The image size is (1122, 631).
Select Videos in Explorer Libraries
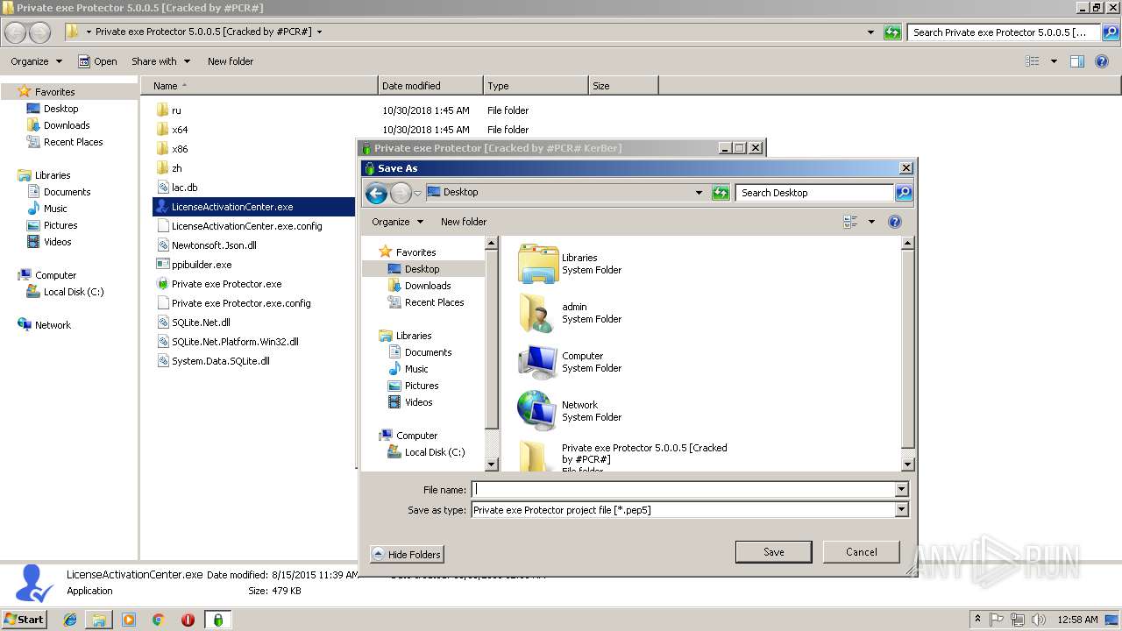pyautogui.click(x=58, y=242)
